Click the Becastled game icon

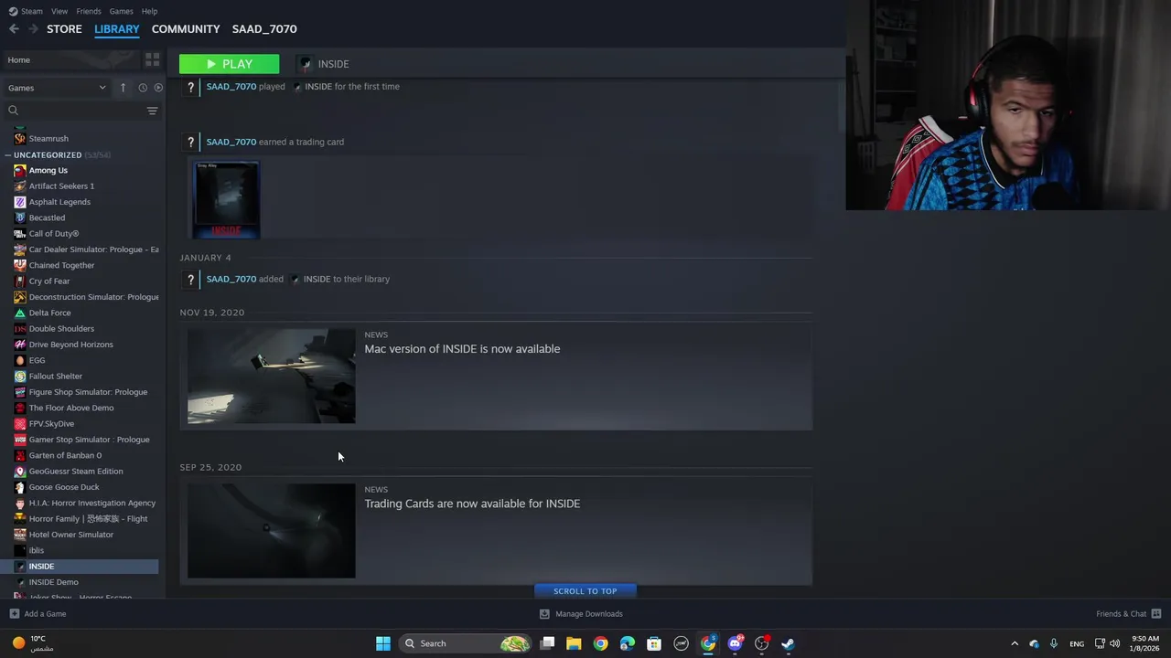coord(20,218)
